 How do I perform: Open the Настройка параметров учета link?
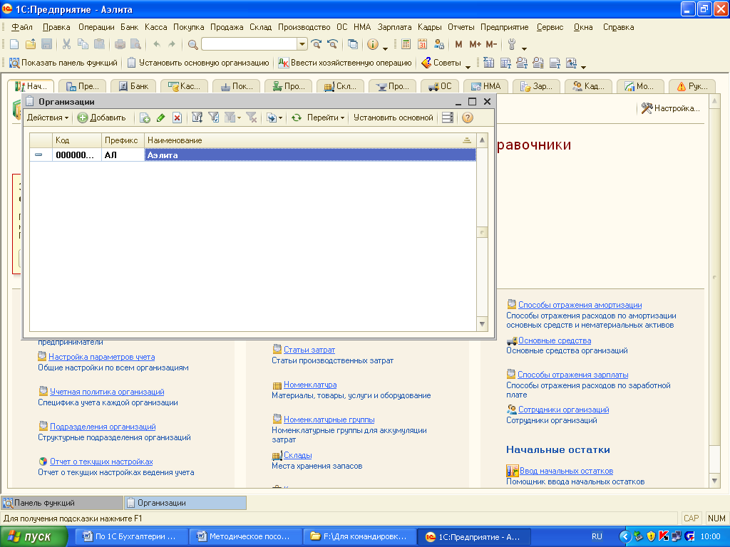(x=101, y=357)
